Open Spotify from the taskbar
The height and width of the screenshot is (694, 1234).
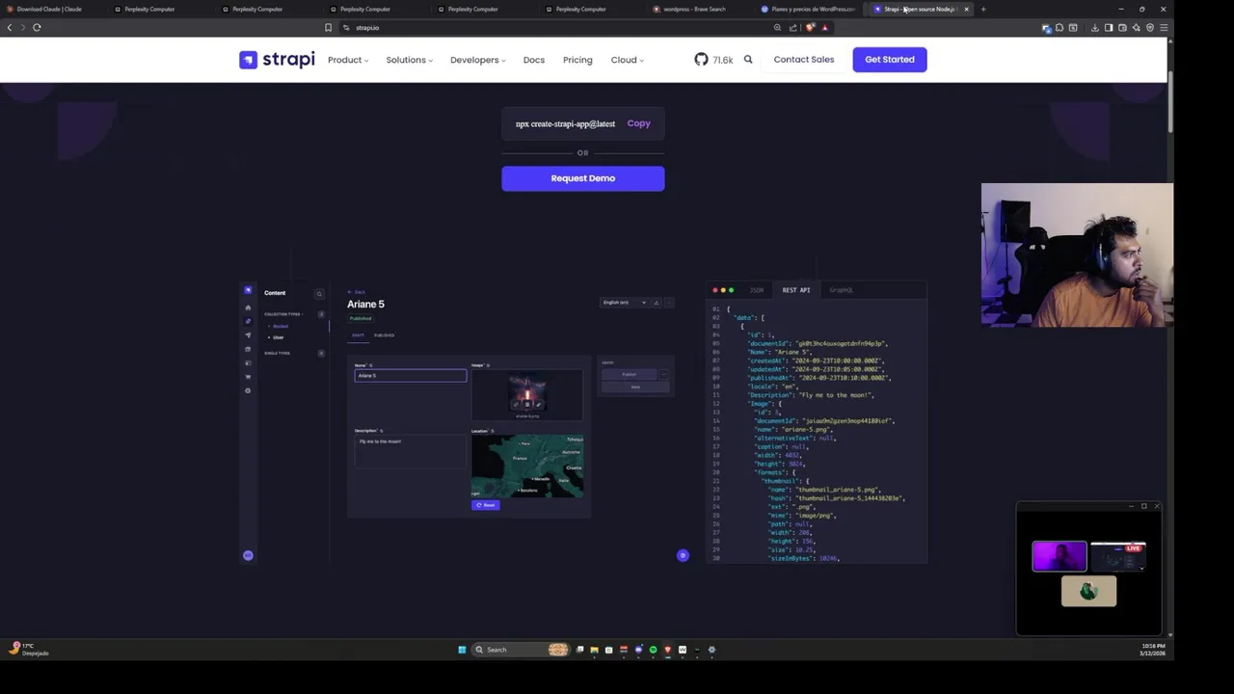tap(653, 650)
